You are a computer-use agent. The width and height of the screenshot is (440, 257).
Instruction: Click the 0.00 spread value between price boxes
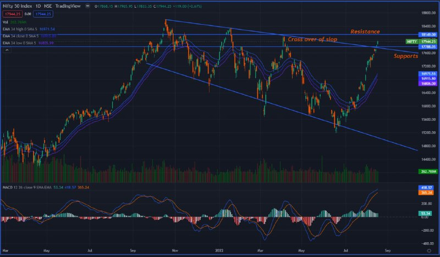point(28,14)
